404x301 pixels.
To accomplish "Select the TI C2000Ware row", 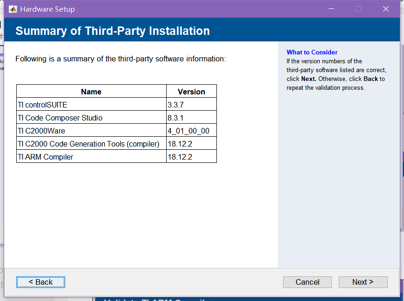I will (91, 130).
